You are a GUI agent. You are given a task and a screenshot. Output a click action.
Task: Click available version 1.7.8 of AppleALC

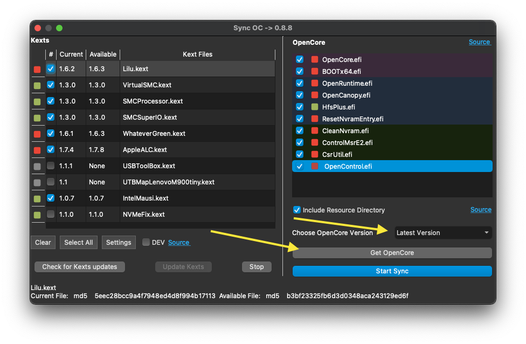(96, 150)
